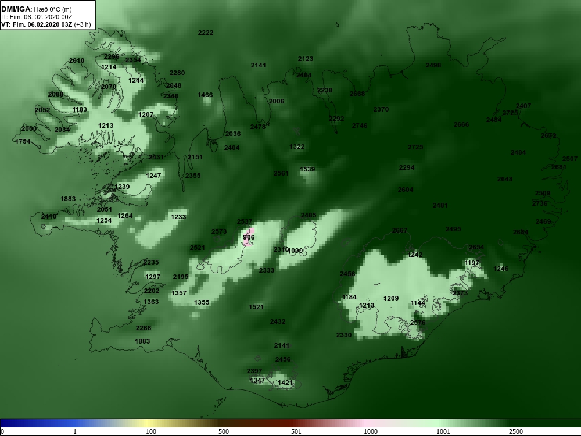Click the map value '1144'
The image size is (581, 436).
(x=418, y=303)
